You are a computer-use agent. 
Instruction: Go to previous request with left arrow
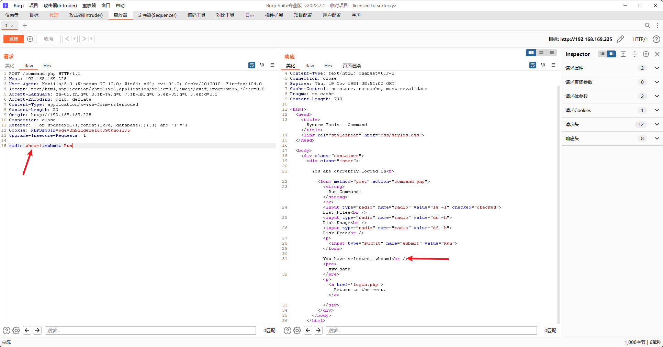(x=67, y=39)
